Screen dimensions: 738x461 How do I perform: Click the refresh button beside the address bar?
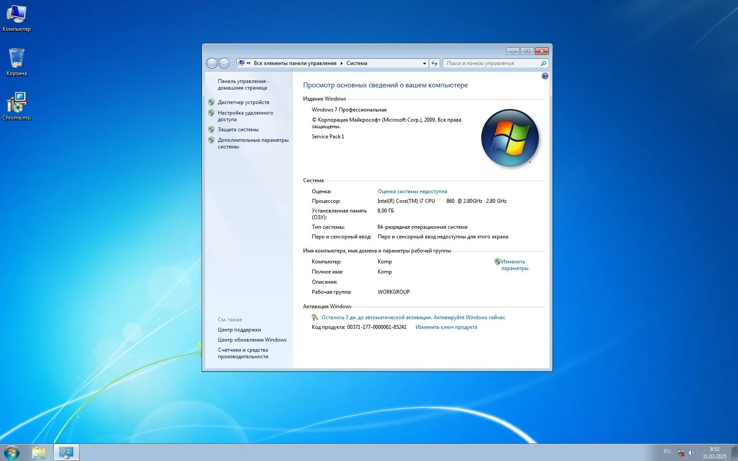[x=434, y=63]
